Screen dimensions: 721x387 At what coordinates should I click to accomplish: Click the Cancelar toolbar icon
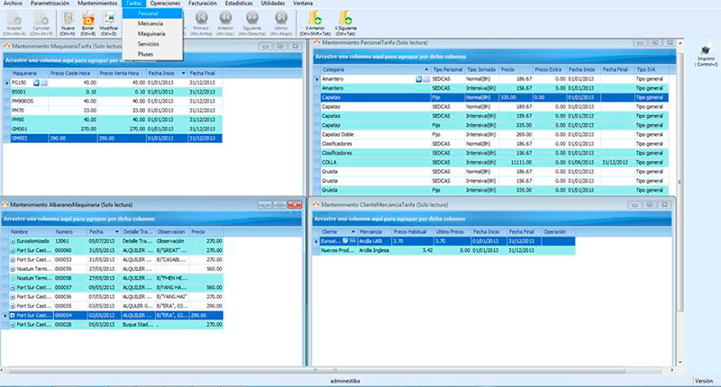[41, 23]
